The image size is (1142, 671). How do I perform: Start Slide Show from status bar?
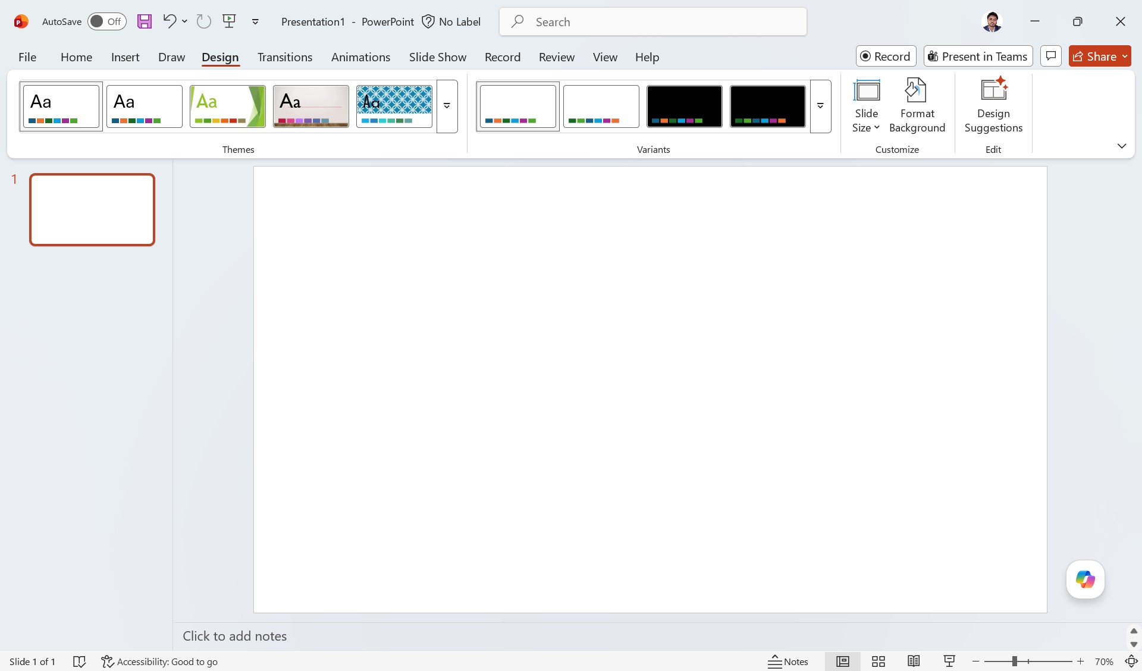point(949,661)
